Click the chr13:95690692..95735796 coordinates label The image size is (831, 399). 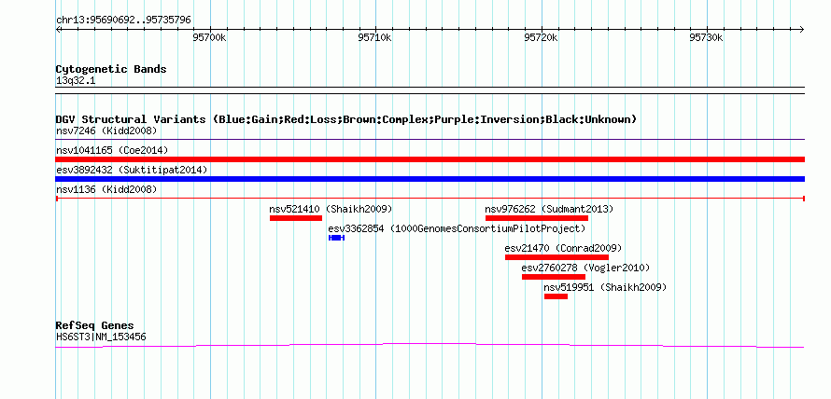pos(123,21)
